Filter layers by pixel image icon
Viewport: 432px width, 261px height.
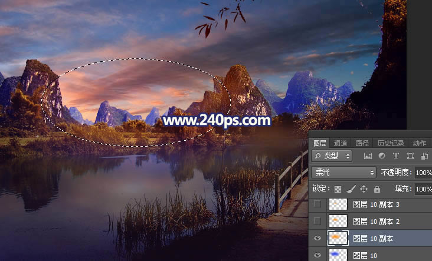pyautogui.click(x=368, y=156)
